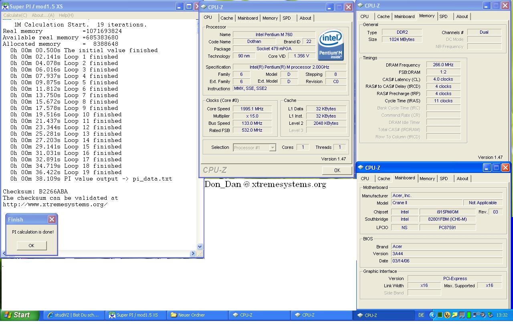This screenshot has height=329, width=513.
Task: Close the Finish dialog with the X
Action: point(52,219)
